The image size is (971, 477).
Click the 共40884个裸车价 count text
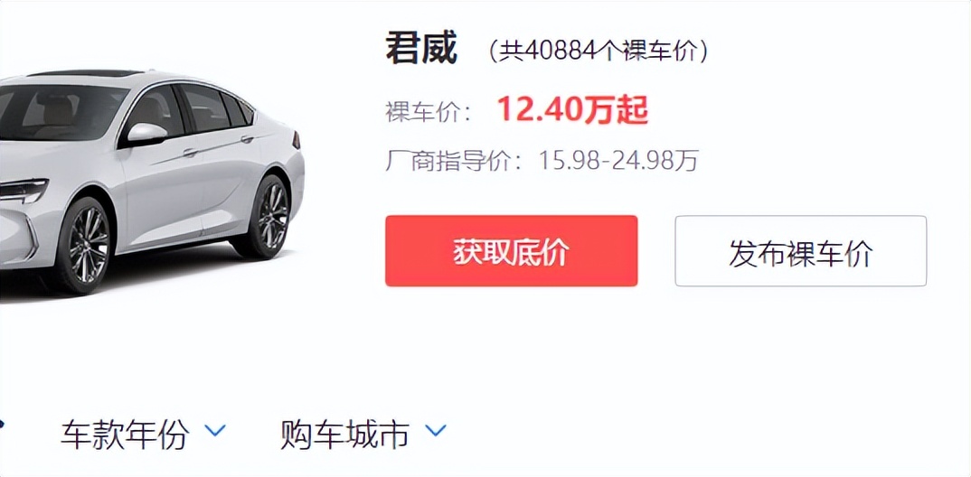pyautogui.click(x=599, y=51)
